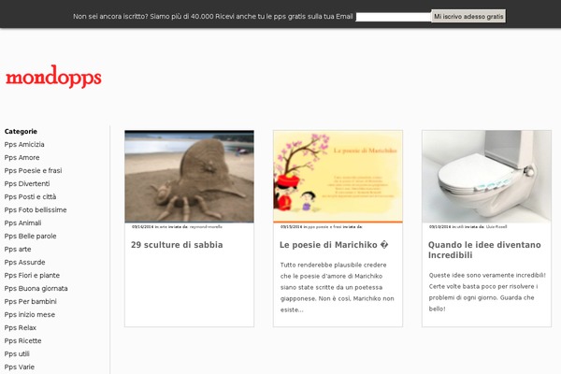Open Pps Poesie e frasi category
Image resolution: width=561 pixels, height=374 pixels.
pyautogui.click(x=33, y=171)
